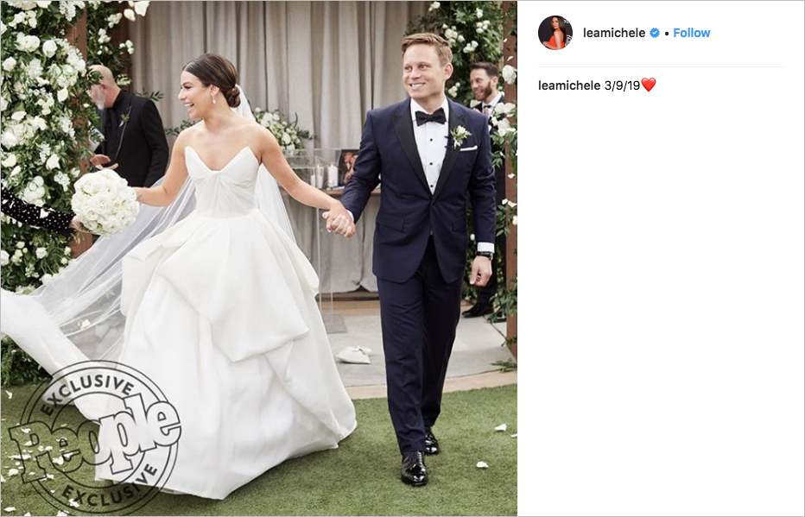805x517 pixels.
Task: Click the couple's clasped hands
Action: [339, 222]
